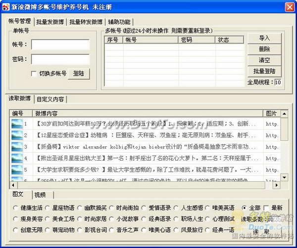Switch to 帐号管理 tab
This screenshot has height=248, width=297.
[x=20, y=21]
